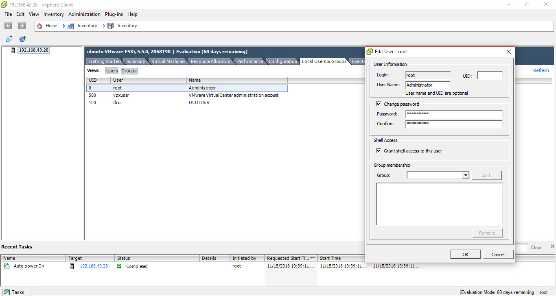Open the Home icon in breadcrumb bar

(39, 26)
